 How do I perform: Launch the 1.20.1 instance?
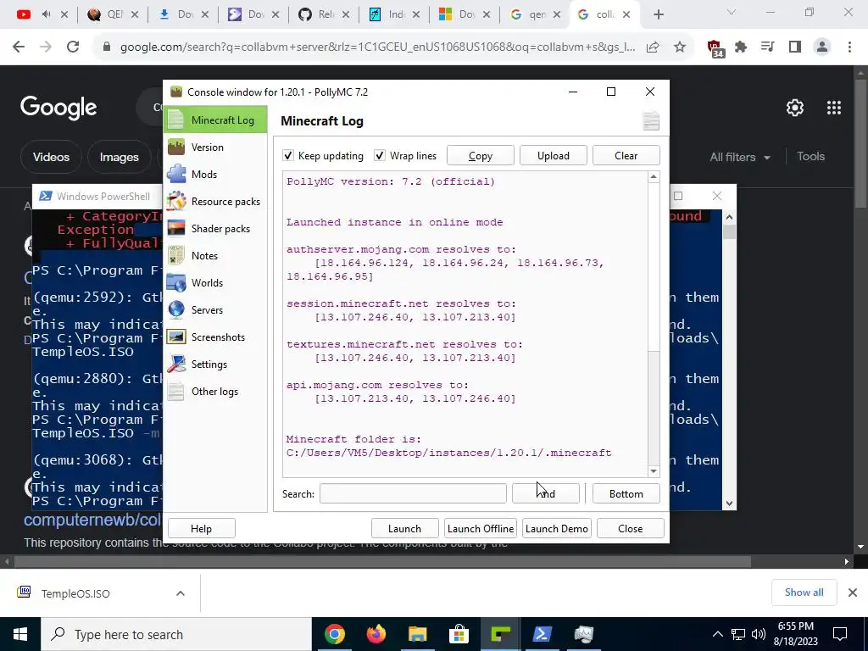point(404,529)
